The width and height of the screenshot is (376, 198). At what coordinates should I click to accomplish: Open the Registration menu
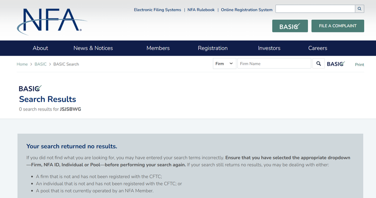point(213,48)
